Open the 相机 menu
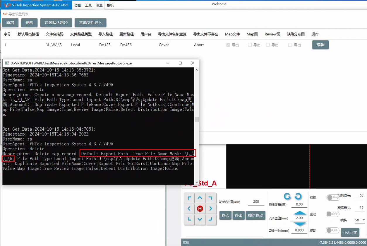Image resolution: width=367 pixels, height=246 pixels. [x=110, y=5]
